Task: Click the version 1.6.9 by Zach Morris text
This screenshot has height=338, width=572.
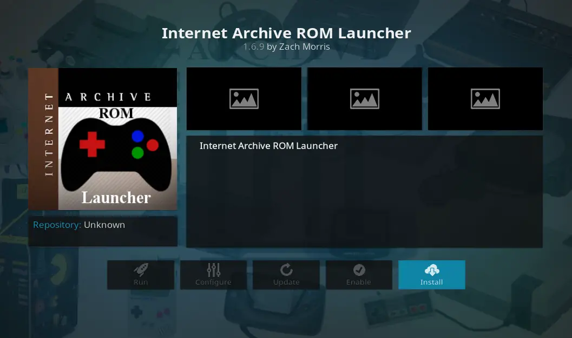Action: pos(286,47)
